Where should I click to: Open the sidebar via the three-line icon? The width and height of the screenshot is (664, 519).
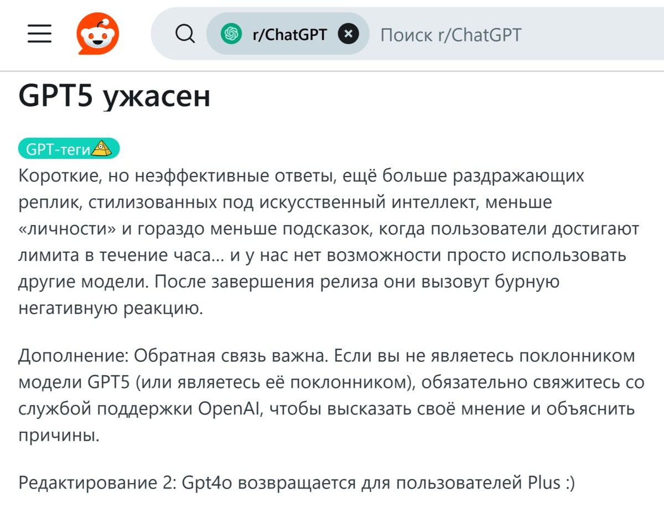pos(39,33)
